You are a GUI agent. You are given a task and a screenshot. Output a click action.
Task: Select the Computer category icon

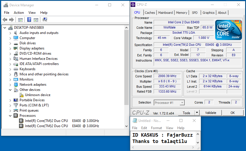(16, 38)
